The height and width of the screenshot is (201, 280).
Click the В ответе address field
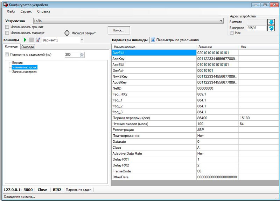(257, 22)
